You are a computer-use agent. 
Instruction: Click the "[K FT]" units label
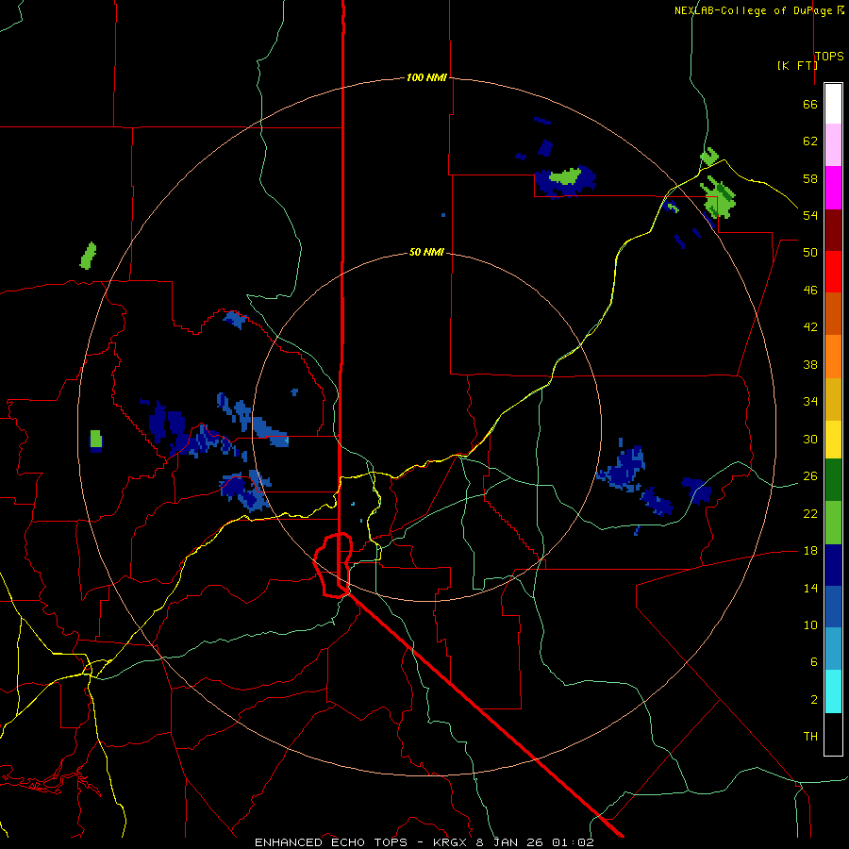pos(797,65)
